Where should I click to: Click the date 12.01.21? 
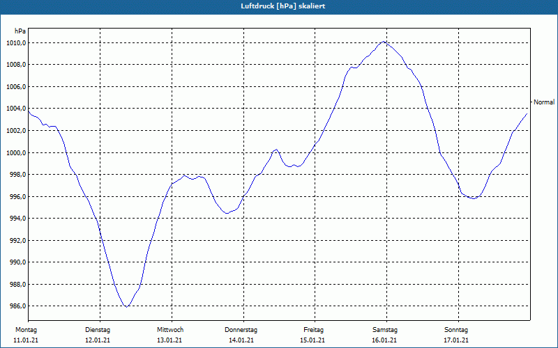[x=98, y=340]
